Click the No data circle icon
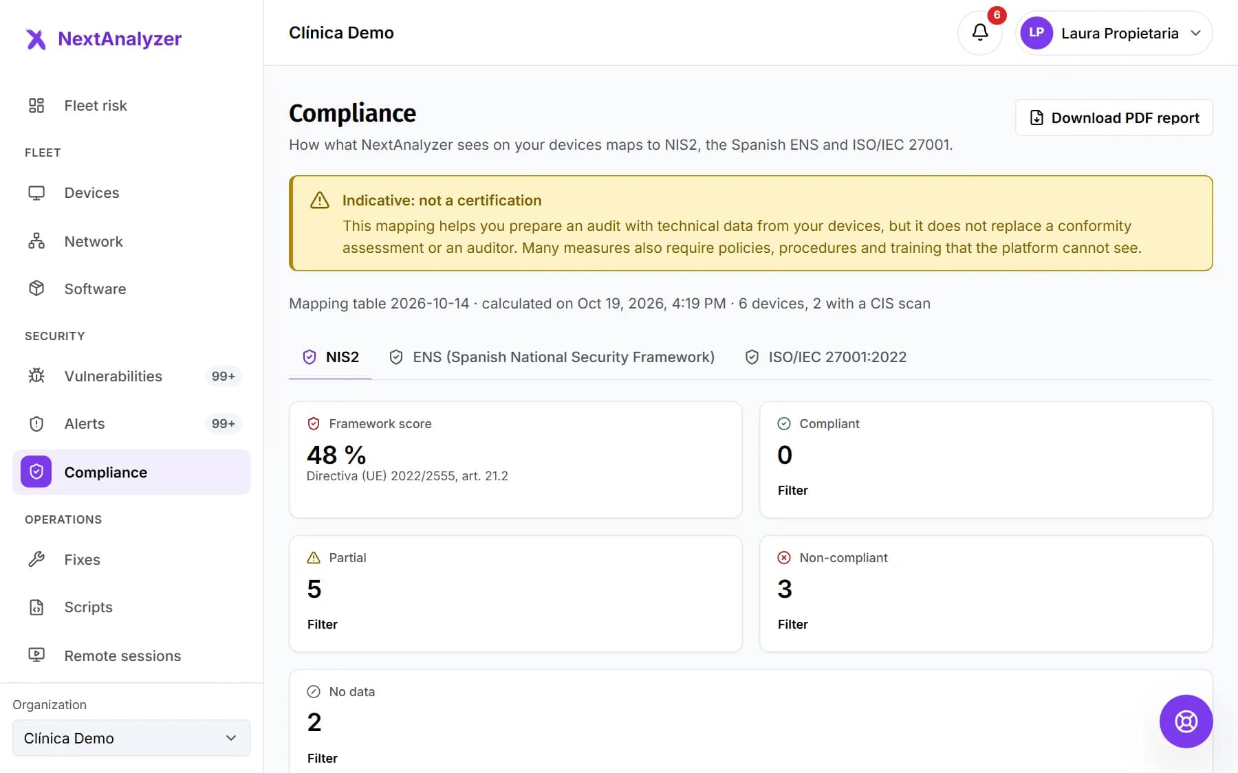The height and width of the screenshot is (773, 1238). [314, 692]
